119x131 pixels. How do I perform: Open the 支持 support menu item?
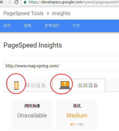(x=76, y=26)
